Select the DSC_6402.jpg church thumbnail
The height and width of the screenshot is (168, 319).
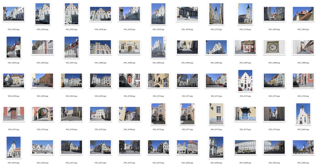[x=303, y=114]
